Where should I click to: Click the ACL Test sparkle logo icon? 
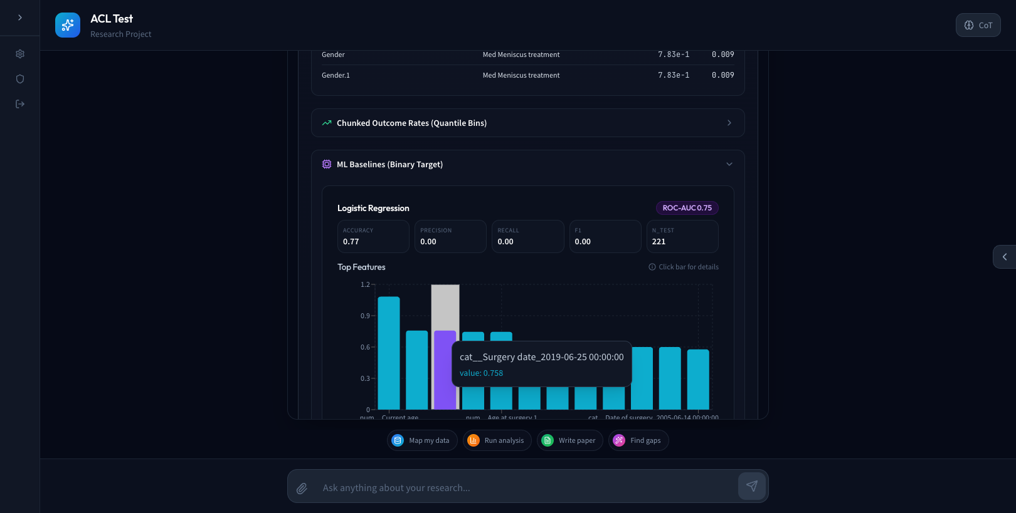tap(68, 25)
